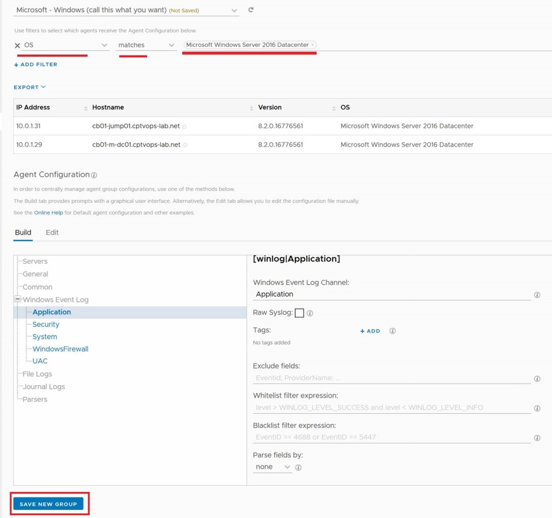Click the Exclude fields input
552x518 pixels.
tap(391, 378)
